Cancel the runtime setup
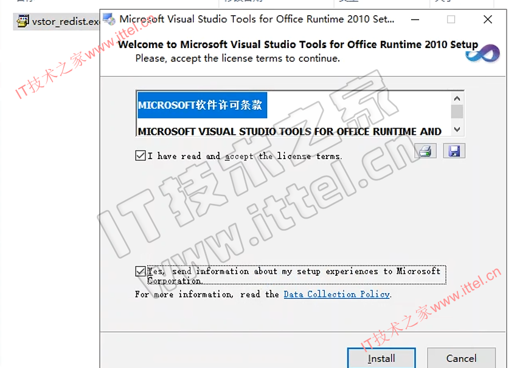Viewport: 517px width, 368px height. [x=461, y=358]
